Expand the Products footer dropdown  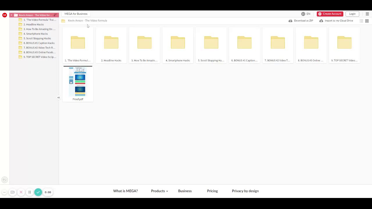160,191
